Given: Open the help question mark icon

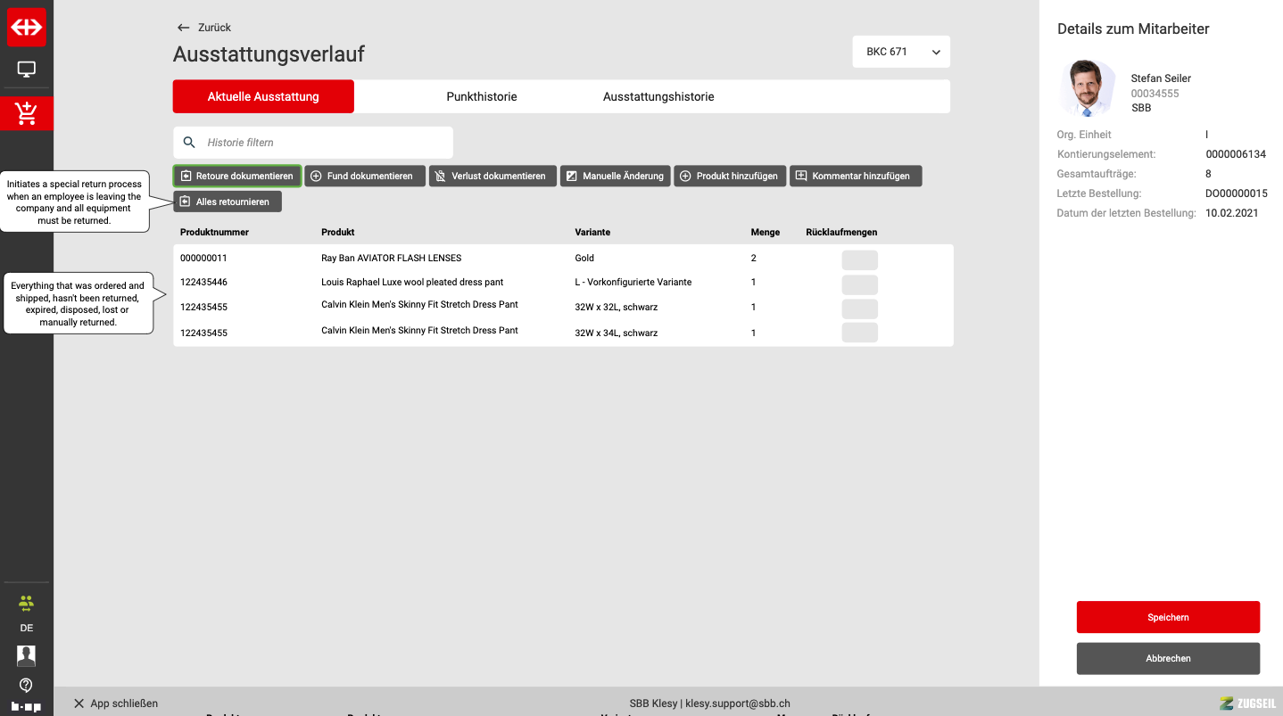Looking at the screenshot, I should pyautogui.click(x=26, y=685).
